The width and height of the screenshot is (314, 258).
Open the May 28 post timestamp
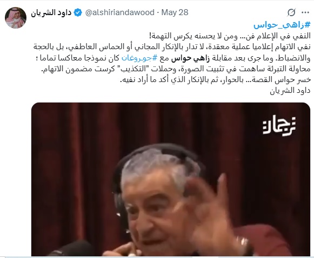(x=175, y=12)
